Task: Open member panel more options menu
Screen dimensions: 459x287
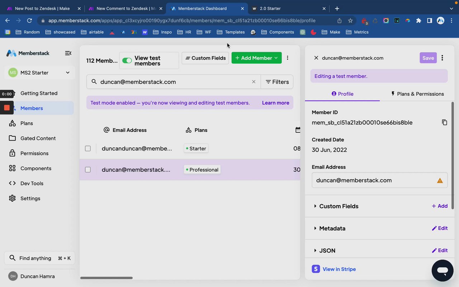Action: 442,58
